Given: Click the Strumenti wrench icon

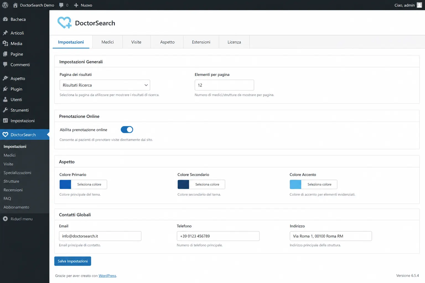Looking at the screenshot, I should tap(5, 110).
